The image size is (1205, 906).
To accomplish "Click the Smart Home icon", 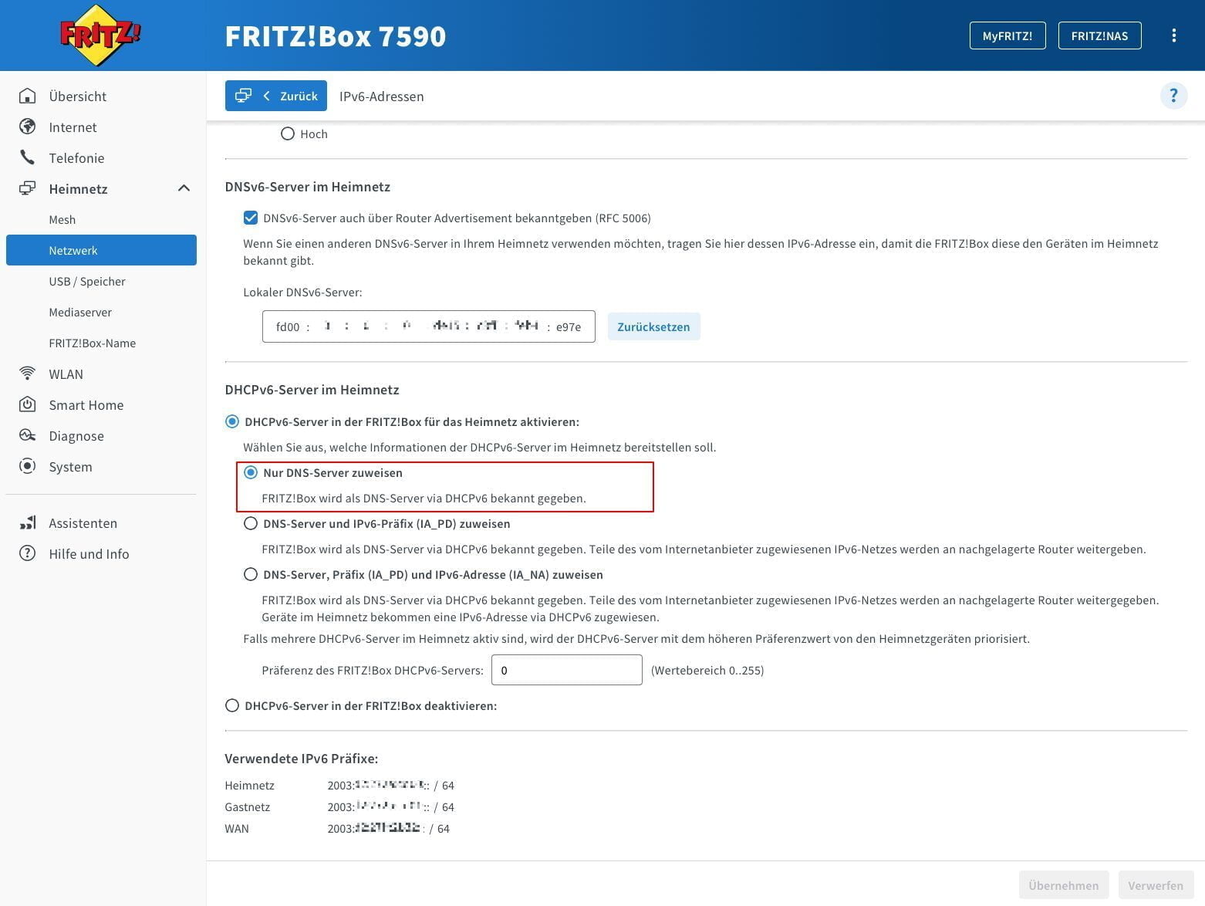I will 27,404.
